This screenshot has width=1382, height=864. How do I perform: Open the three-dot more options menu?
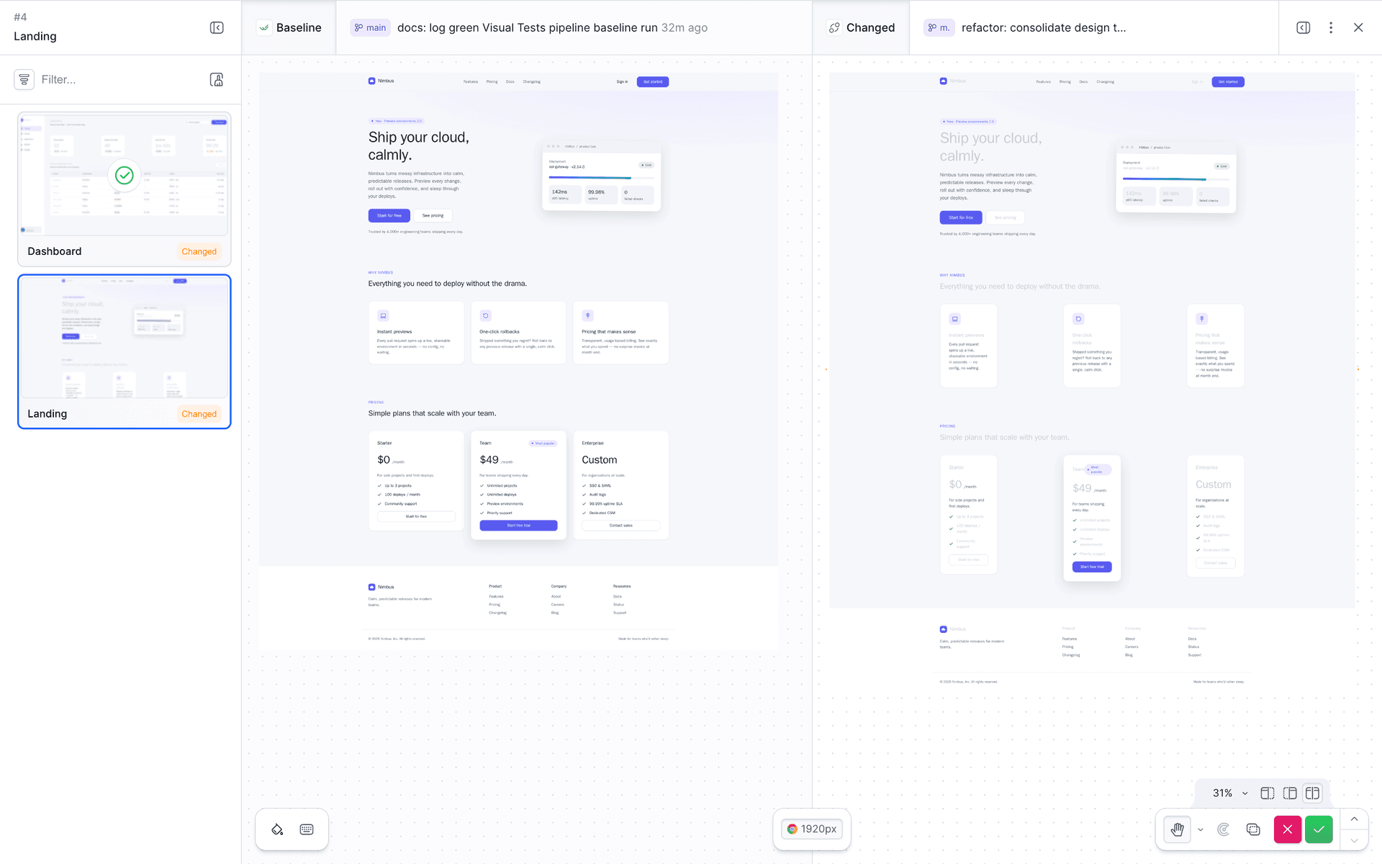pos(1331,27)
